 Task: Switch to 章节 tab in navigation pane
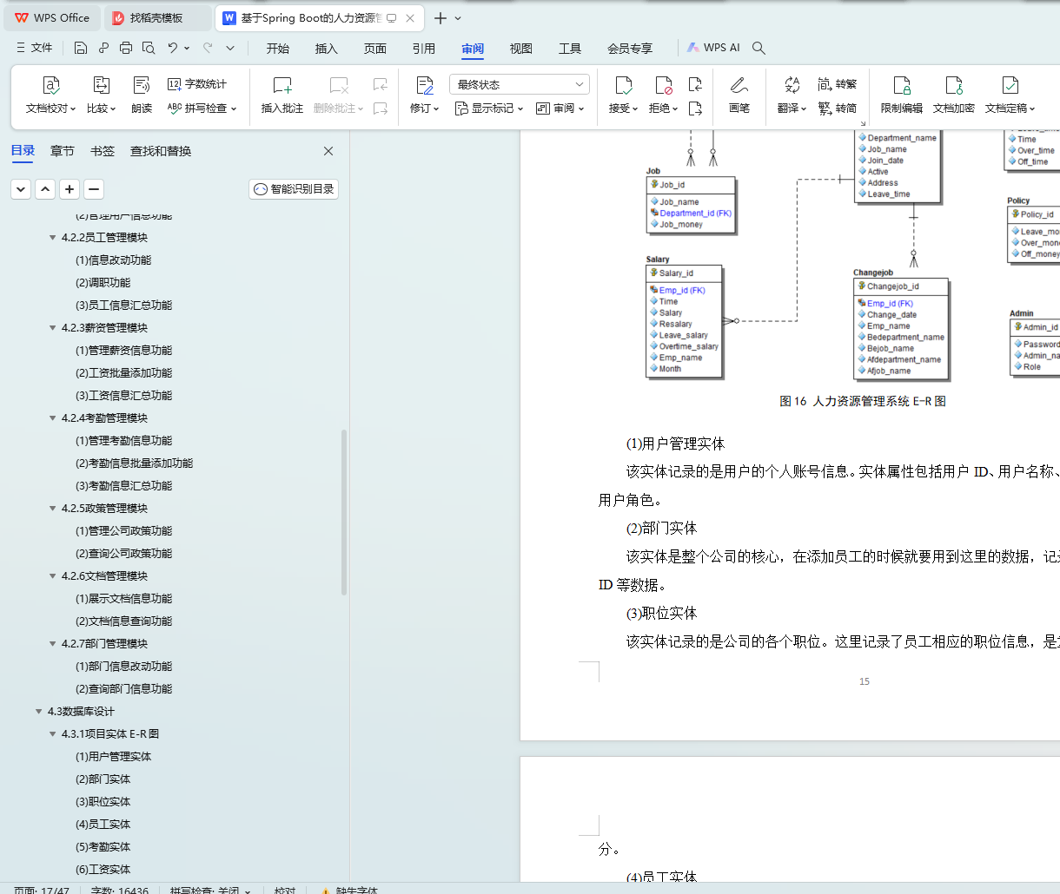63,151
